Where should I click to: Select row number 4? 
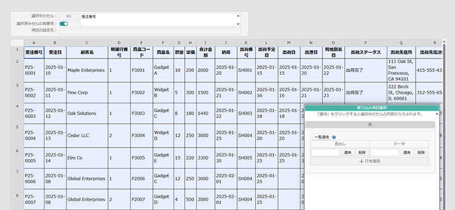[x=17, y=114]
